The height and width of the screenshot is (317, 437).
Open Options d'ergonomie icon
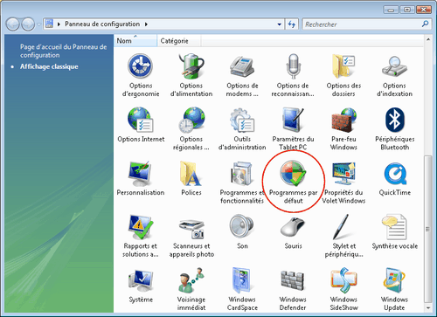(141, 66)
